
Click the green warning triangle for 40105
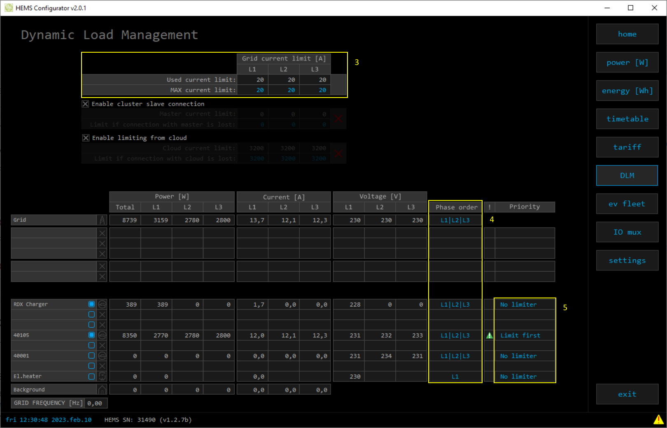[489, 335]
